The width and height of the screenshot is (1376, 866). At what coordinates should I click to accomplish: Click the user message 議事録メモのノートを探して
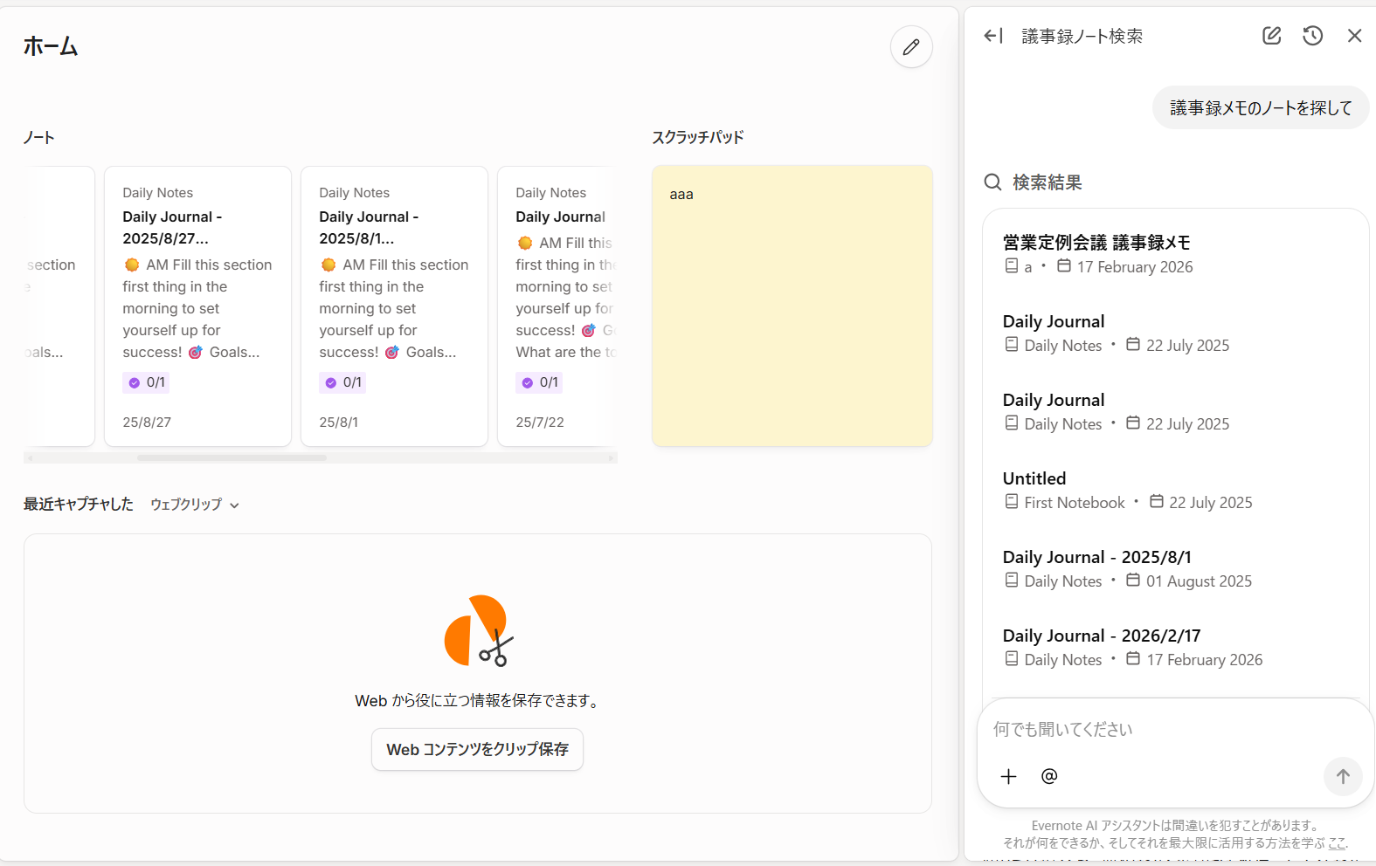pos(1261,107)
